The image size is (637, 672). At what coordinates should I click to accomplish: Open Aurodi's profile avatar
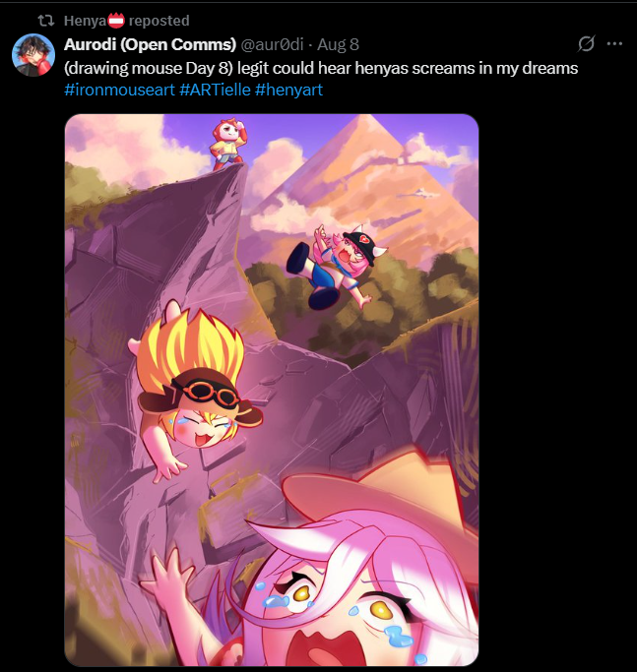pyautogui.click(x=33, y=55)
